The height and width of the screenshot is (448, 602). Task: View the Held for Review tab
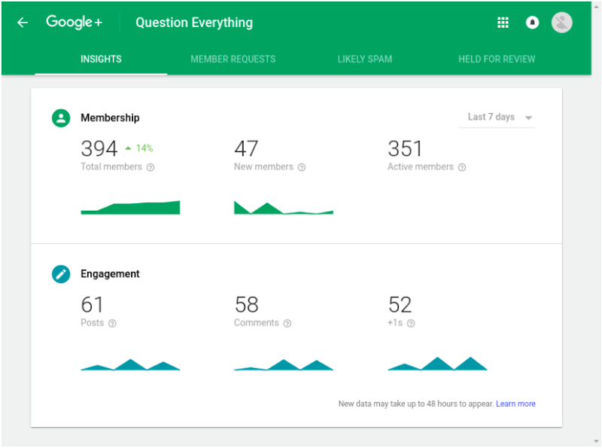coord(497,59)
